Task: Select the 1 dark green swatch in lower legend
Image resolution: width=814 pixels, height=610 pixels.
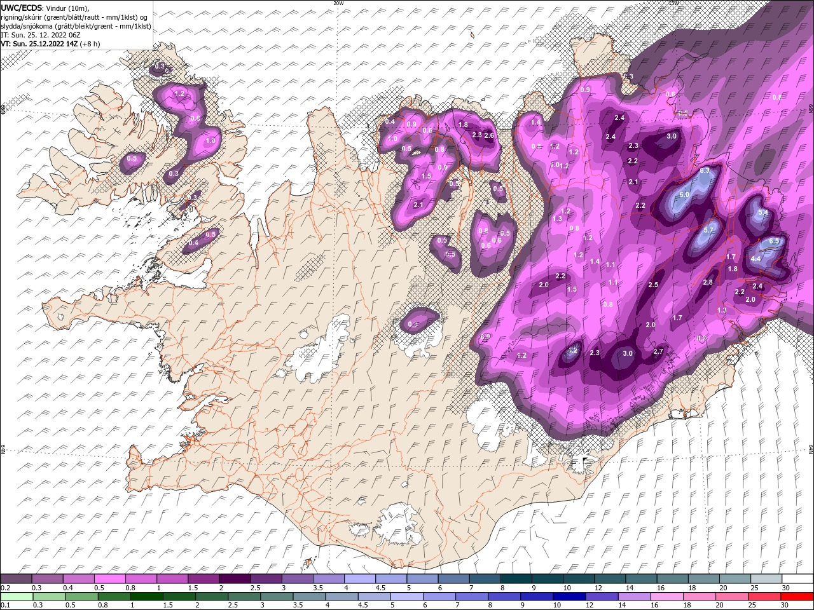Action: (x=146, y=597)
